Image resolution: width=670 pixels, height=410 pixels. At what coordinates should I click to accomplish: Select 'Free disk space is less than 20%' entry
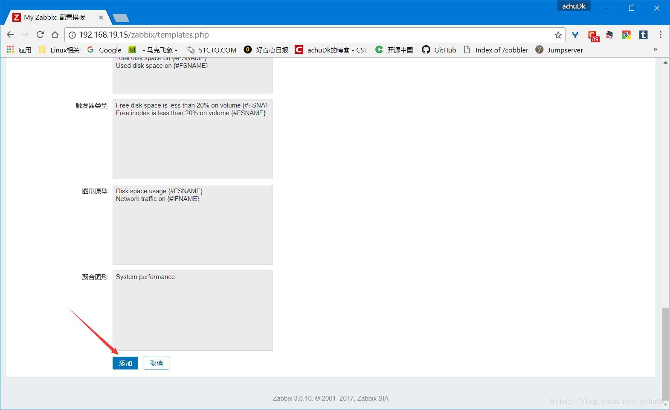(x=191, y=105)
